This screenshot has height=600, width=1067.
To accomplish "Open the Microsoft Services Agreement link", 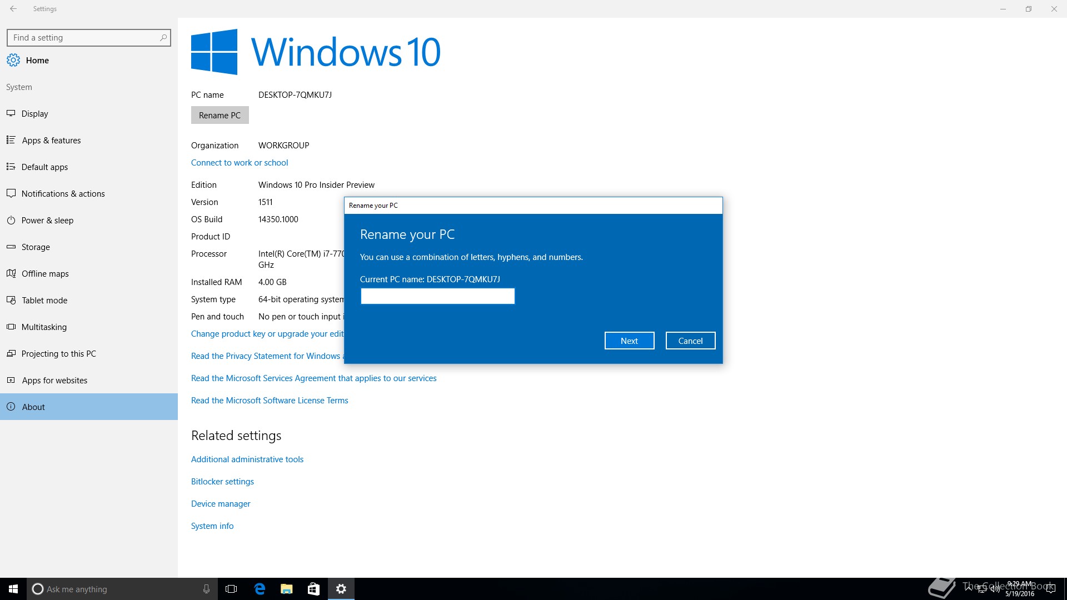I will pyautogui.click(x=314, y=378).
